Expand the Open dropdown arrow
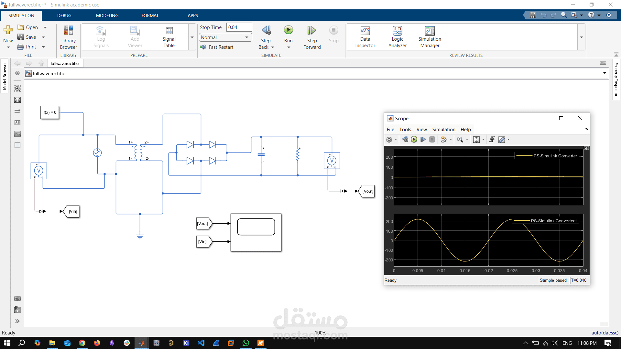The width and height of the screenshot is (621, 349). coord(45,28)
